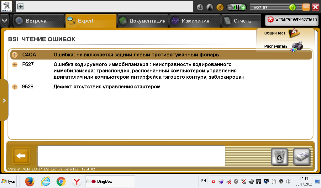
Task: Click the Пуск start button
Action: 8,181
